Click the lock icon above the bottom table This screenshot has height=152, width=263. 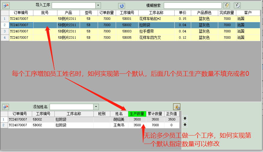(177, 106)
